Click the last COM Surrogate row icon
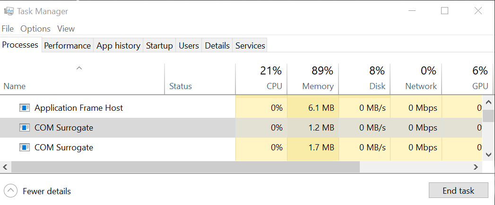 [x=24, y=147]
